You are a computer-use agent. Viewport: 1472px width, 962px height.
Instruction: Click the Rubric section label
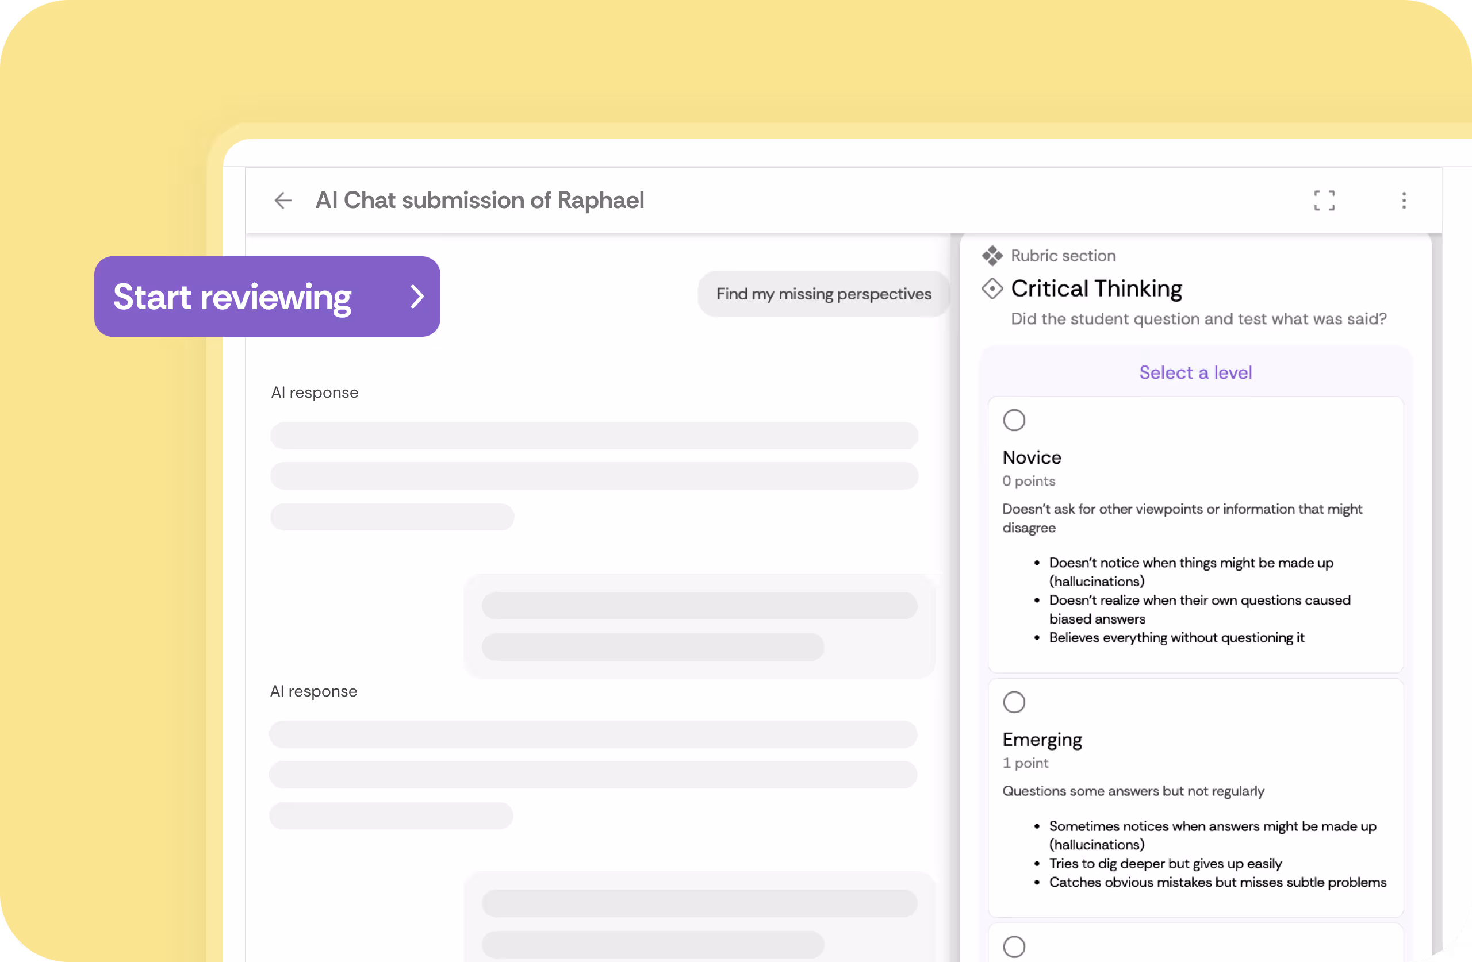(1063, 256)
